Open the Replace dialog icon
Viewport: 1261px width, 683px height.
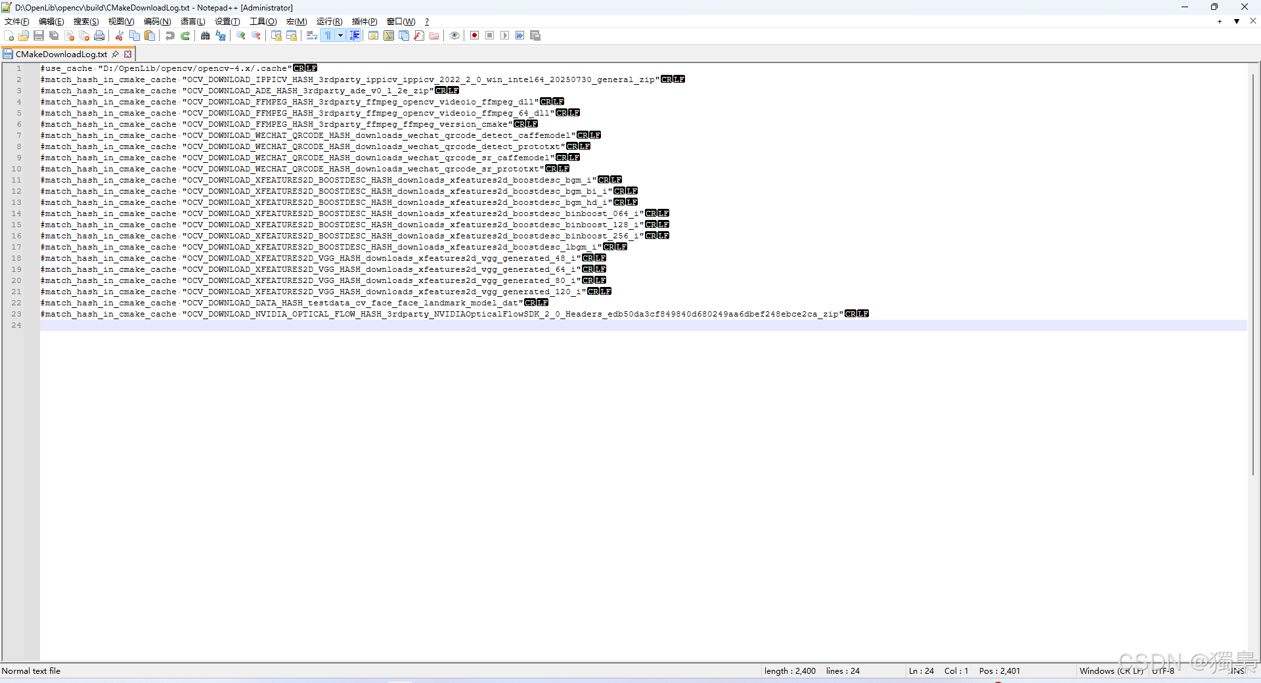point(221,35)
